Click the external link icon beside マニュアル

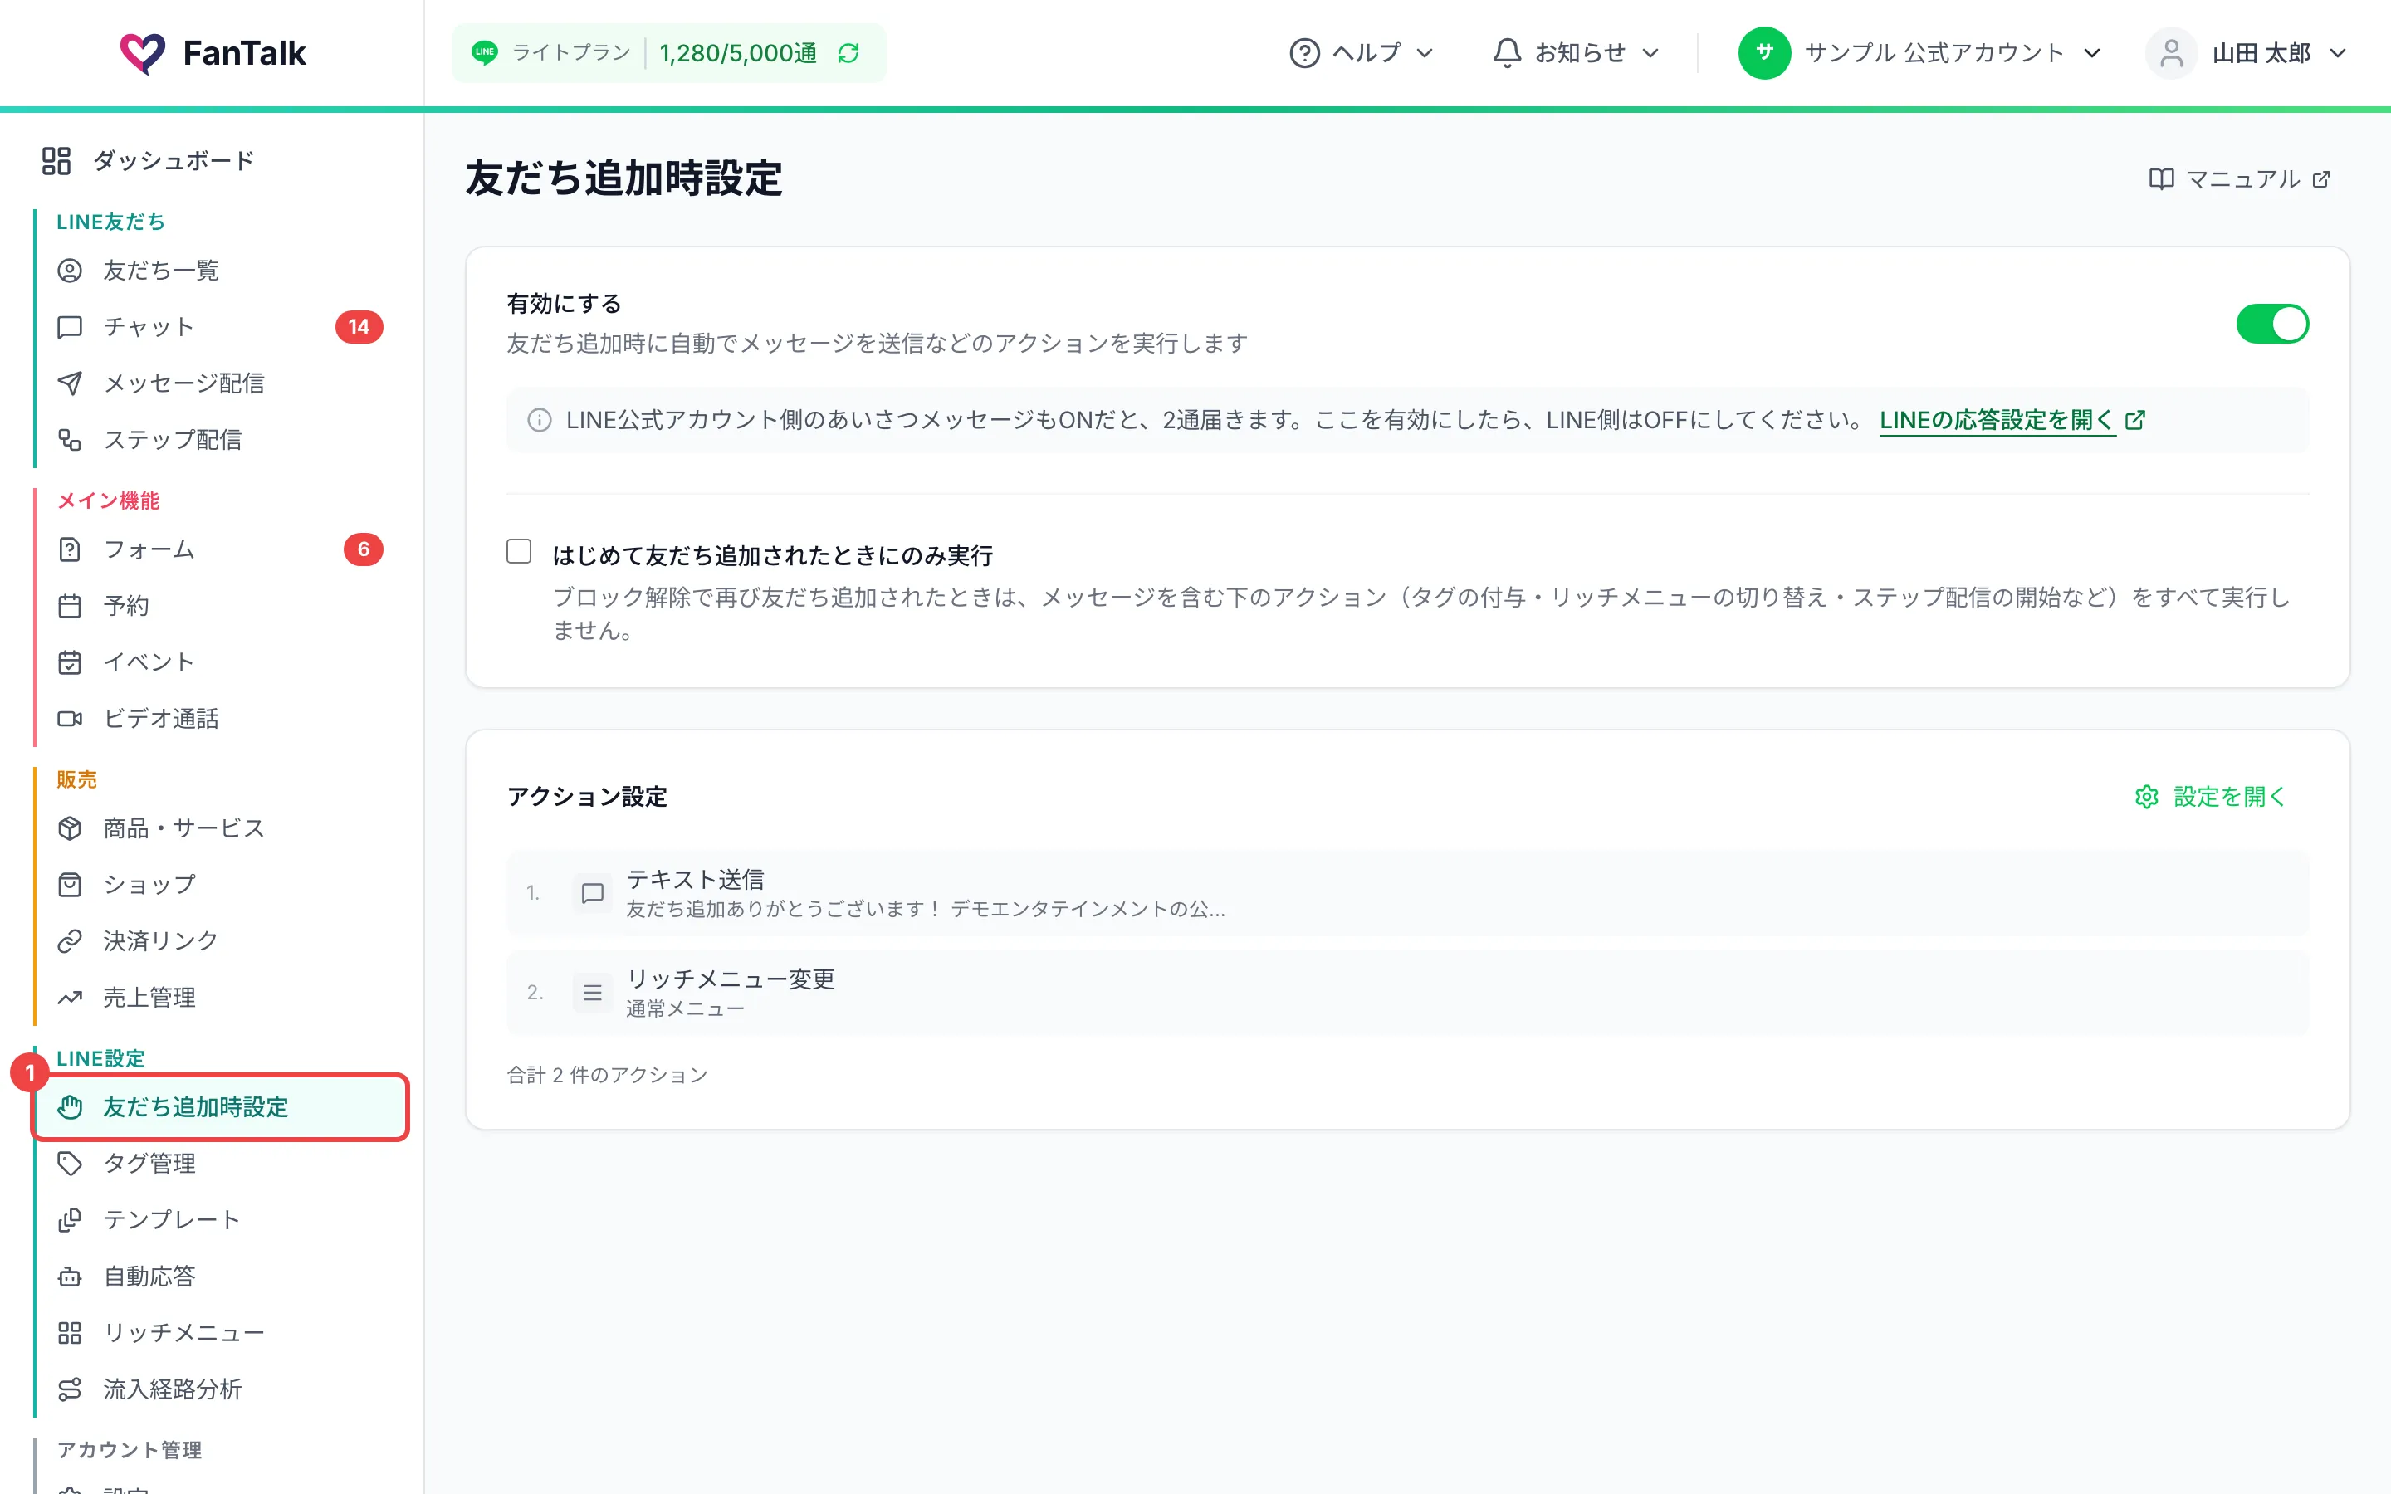[2321, 180]
